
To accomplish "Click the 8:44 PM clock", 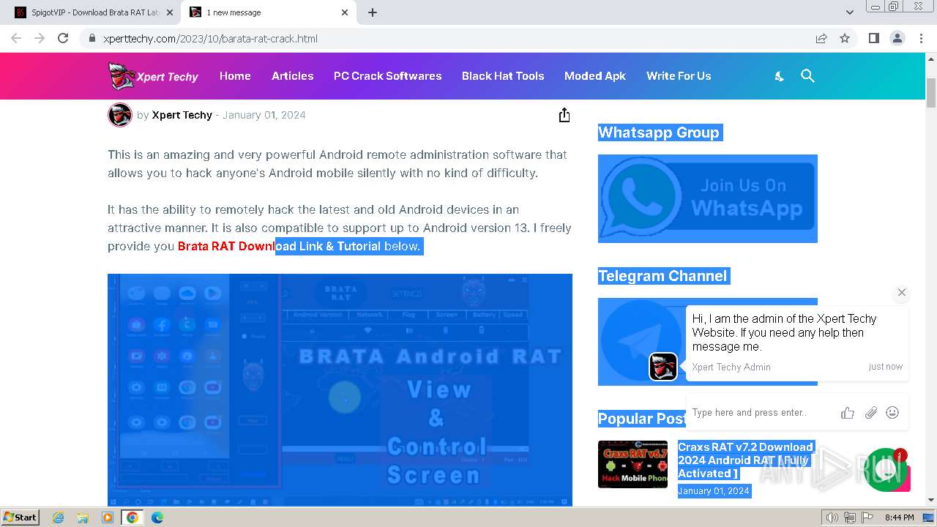I will [x=899, y=517].
